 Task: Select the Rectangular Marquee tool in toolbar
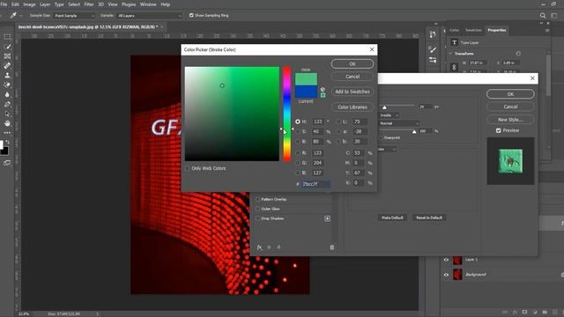[x=7, y=37]
